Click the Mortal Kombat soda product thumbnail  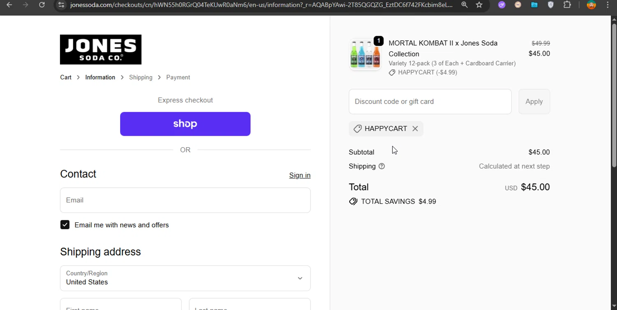(365, 55)
